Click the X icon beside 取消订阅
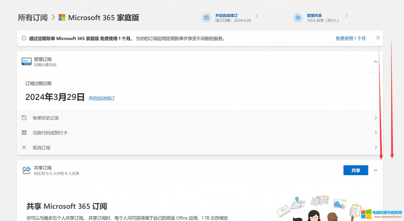The image size is (404, 221). [24, 147]
